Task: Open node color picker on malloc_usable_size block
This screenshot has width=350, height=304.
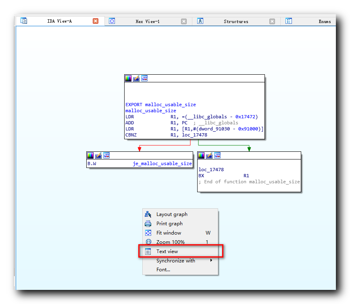Action: (x=128, y=78)
